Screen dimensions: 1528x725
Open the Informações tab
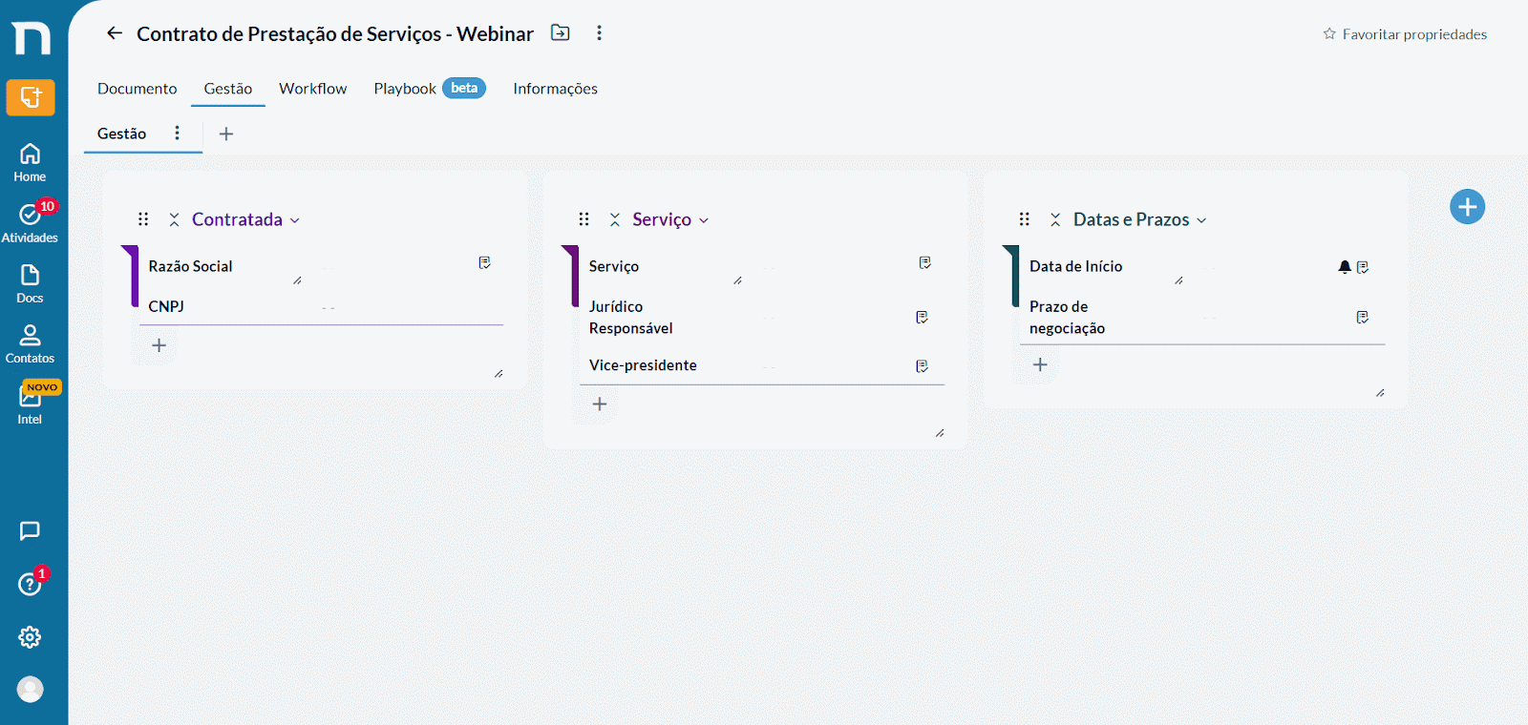click(x=556, y=89)
